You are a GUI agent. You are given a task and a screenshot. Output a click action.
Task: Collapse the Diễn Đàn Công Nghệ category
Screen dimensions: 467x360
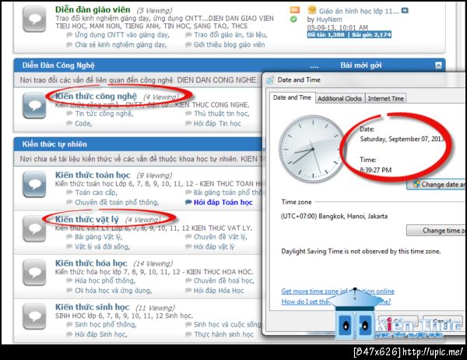pos(438,65)
